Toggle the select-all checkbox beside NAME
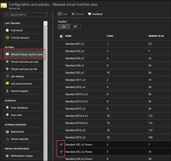 tap(61, 36)
